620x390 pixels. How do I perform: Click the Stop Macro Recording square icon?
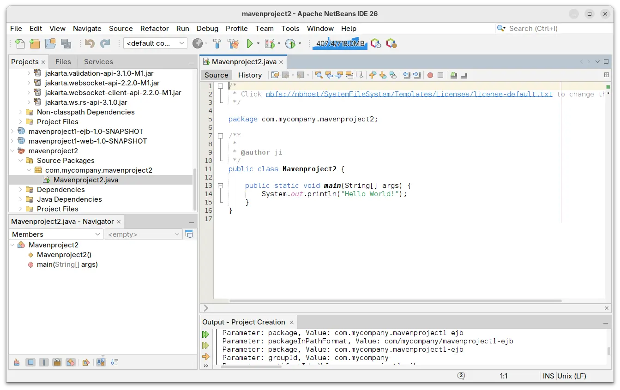(440, 75)
